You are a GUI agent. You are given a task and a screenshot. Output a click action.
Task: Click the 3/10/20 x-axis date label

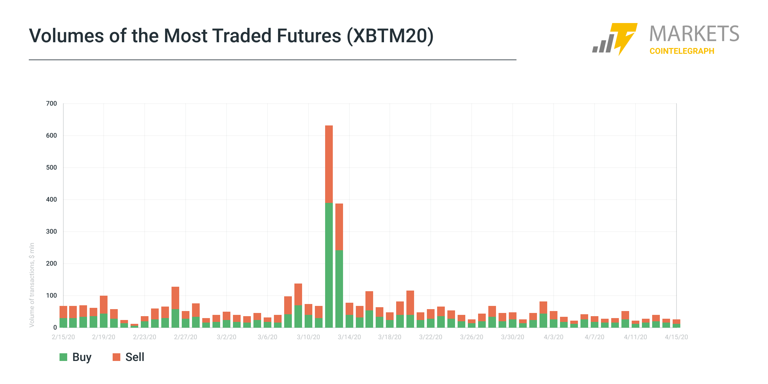308,337
